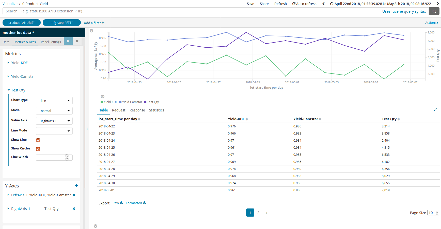Collapse the Test Qty metric
This screenshot has height=229, width=441.
click(16, 90)
